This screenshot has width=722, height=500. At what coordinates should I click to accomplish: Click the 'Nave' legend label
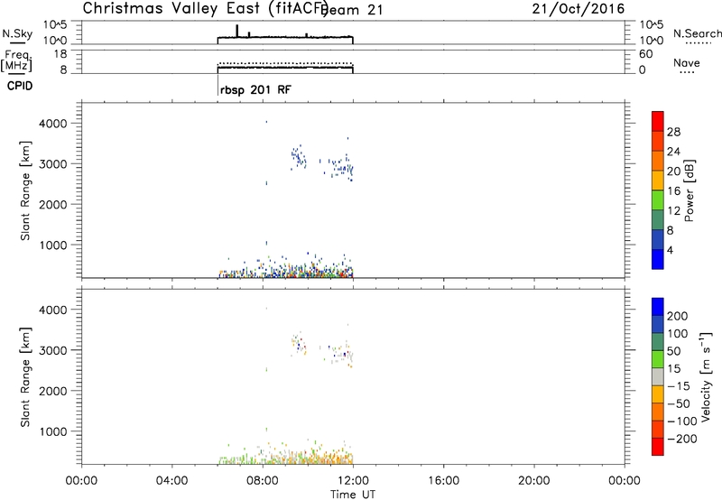pyautogui.click(x=687, y=63)
